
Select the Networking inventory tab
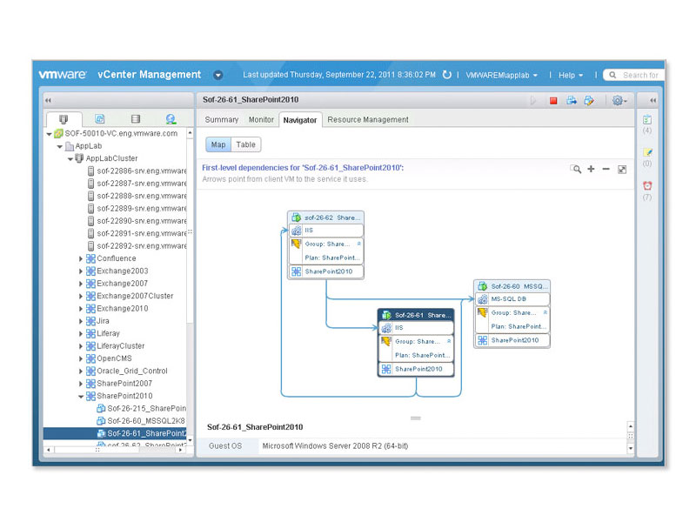[x=171, y=119]
